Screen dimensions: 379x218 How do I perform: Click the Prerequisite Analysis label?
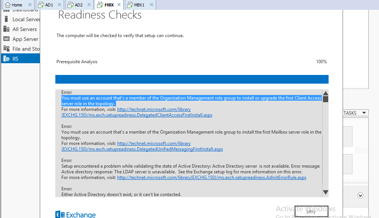[x=77, y=62]
